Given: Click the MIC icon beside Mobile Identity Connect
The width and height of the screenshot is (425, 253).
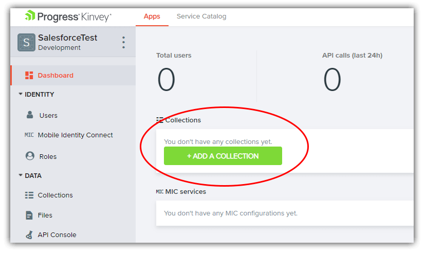Looking at the screenshot, I should (x=29, y=135).
